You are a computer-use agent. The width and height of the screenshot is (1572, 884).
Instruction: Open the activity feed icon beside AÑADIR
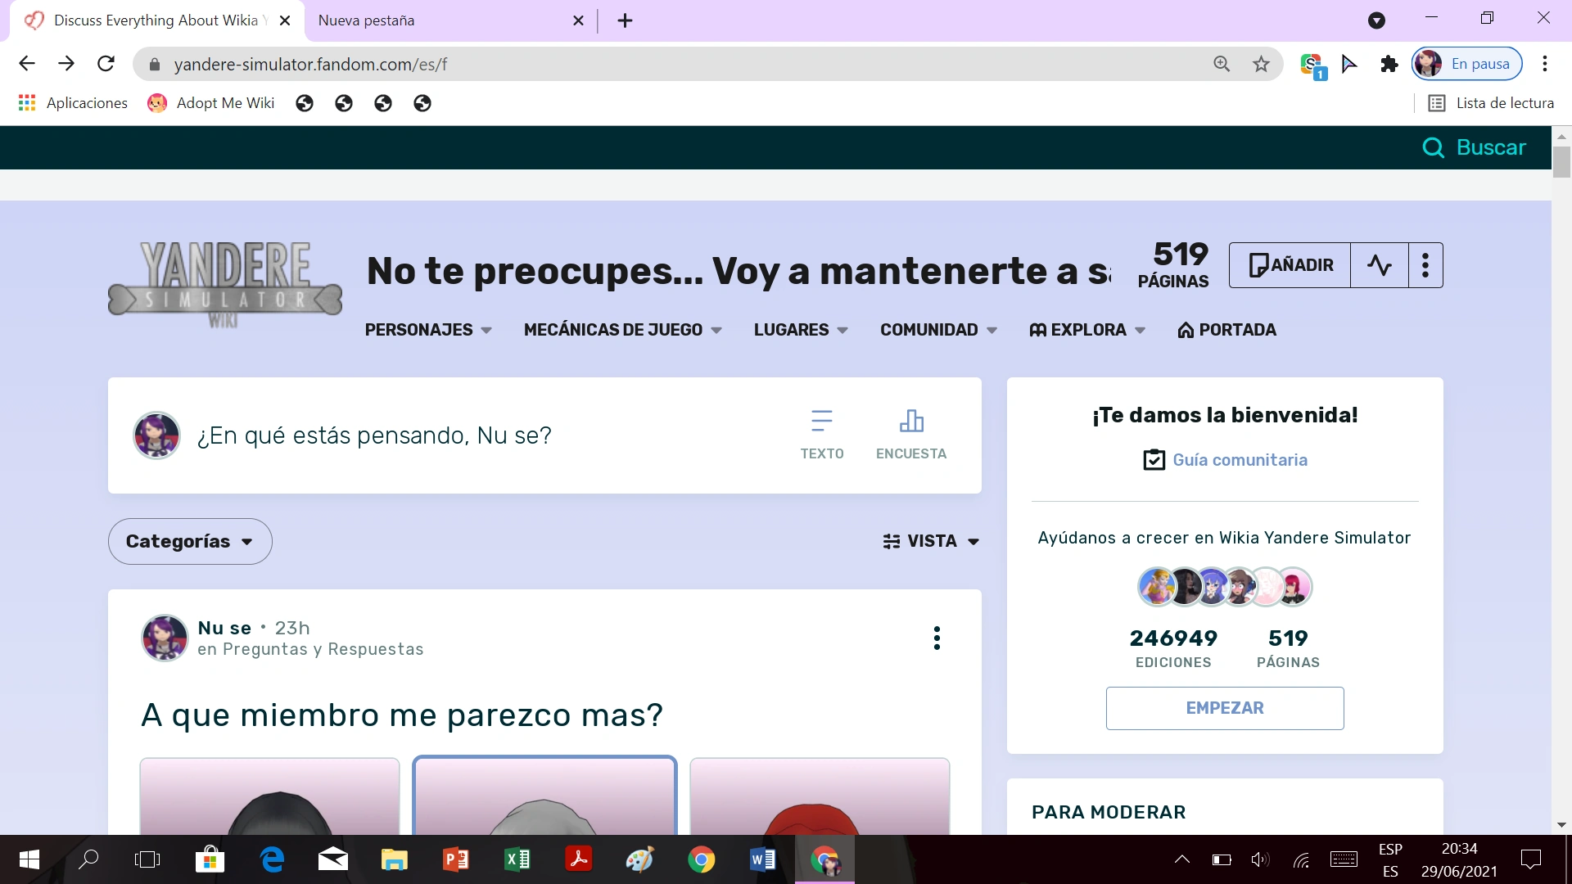click(x=1380, y=265)
